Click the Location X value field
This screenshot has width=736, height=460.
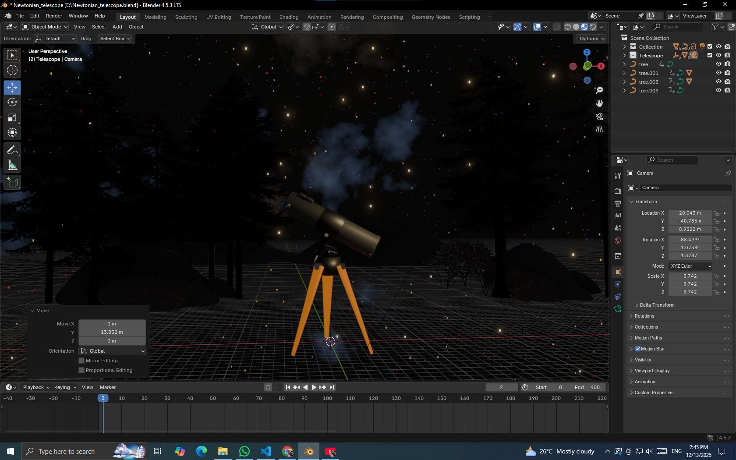[690, 213]
